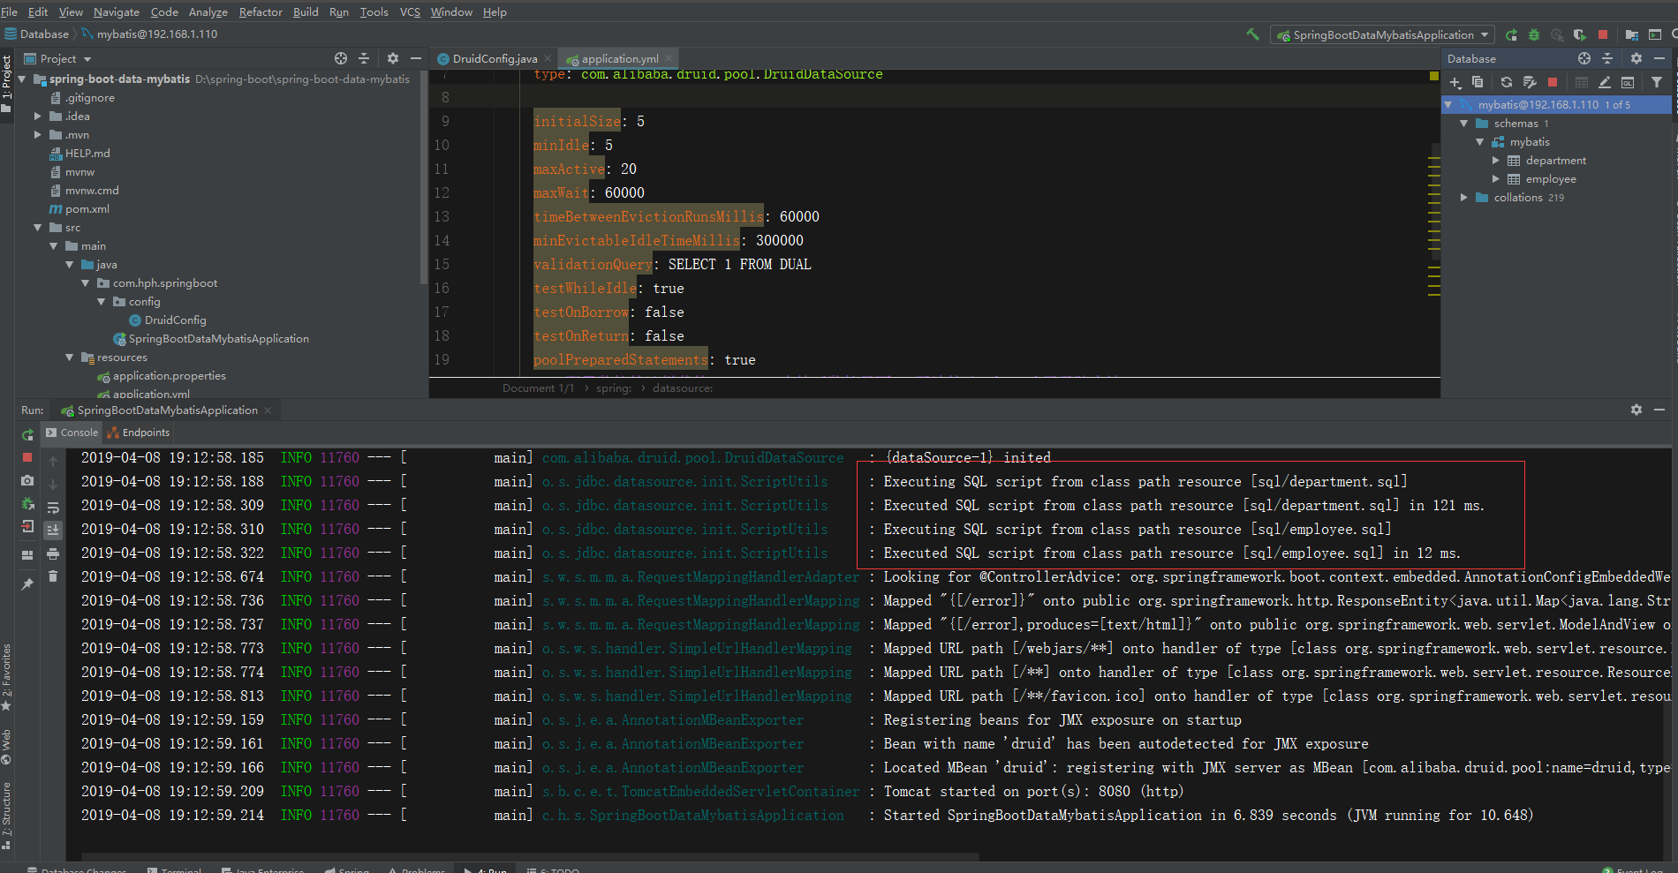
Task: Close the application.yml editor tab
Action: (669, 58)
